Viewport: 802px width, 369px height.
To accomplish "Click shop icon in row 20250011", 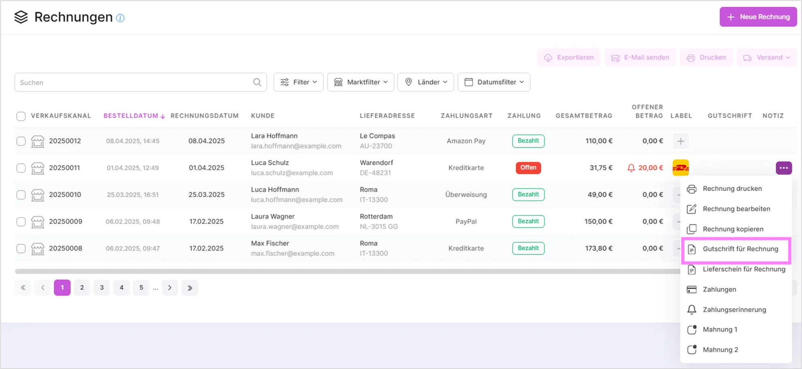I will click(x=38, y=168).
